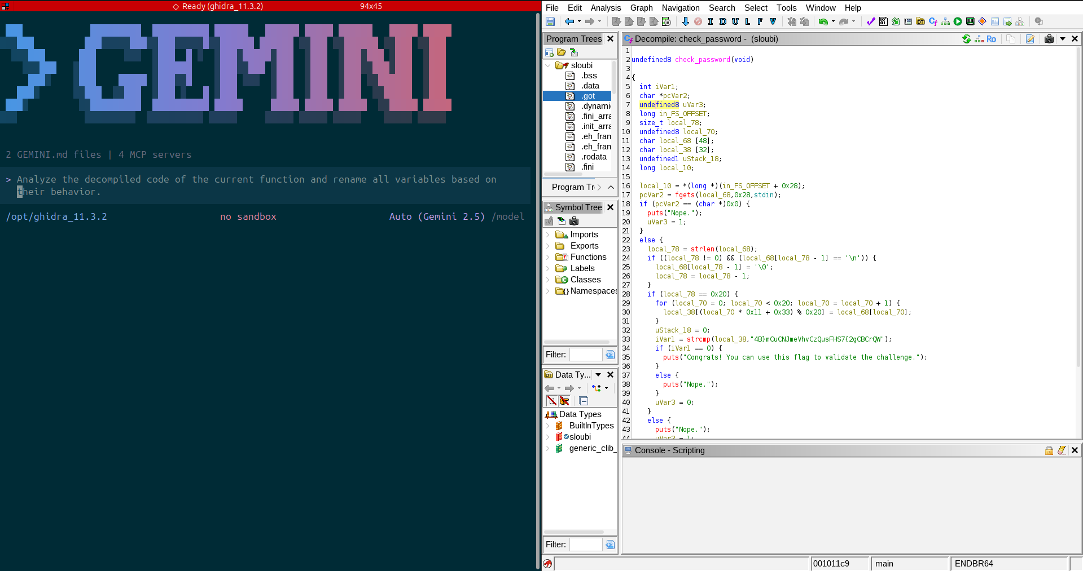The height and width of the screenshot is (571, 1083).
Task: Click the decompiler snapshot camera icon
Action: (1049, 39)
